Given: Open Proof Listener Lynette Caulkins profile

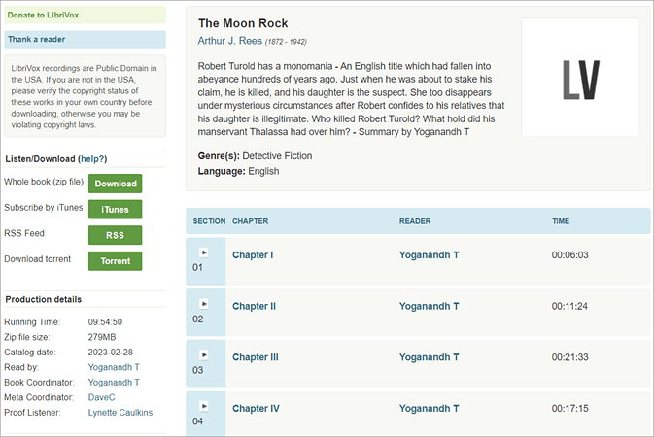Looking at the screenshot, I should coord(120,413).
